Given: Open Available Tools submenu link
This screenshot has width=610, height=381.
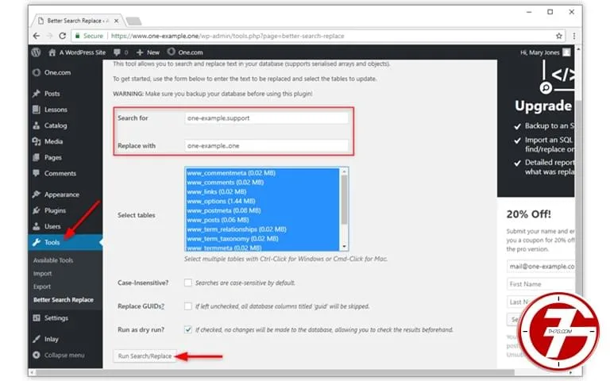Looking at the screenshot, I should point(53,260).
